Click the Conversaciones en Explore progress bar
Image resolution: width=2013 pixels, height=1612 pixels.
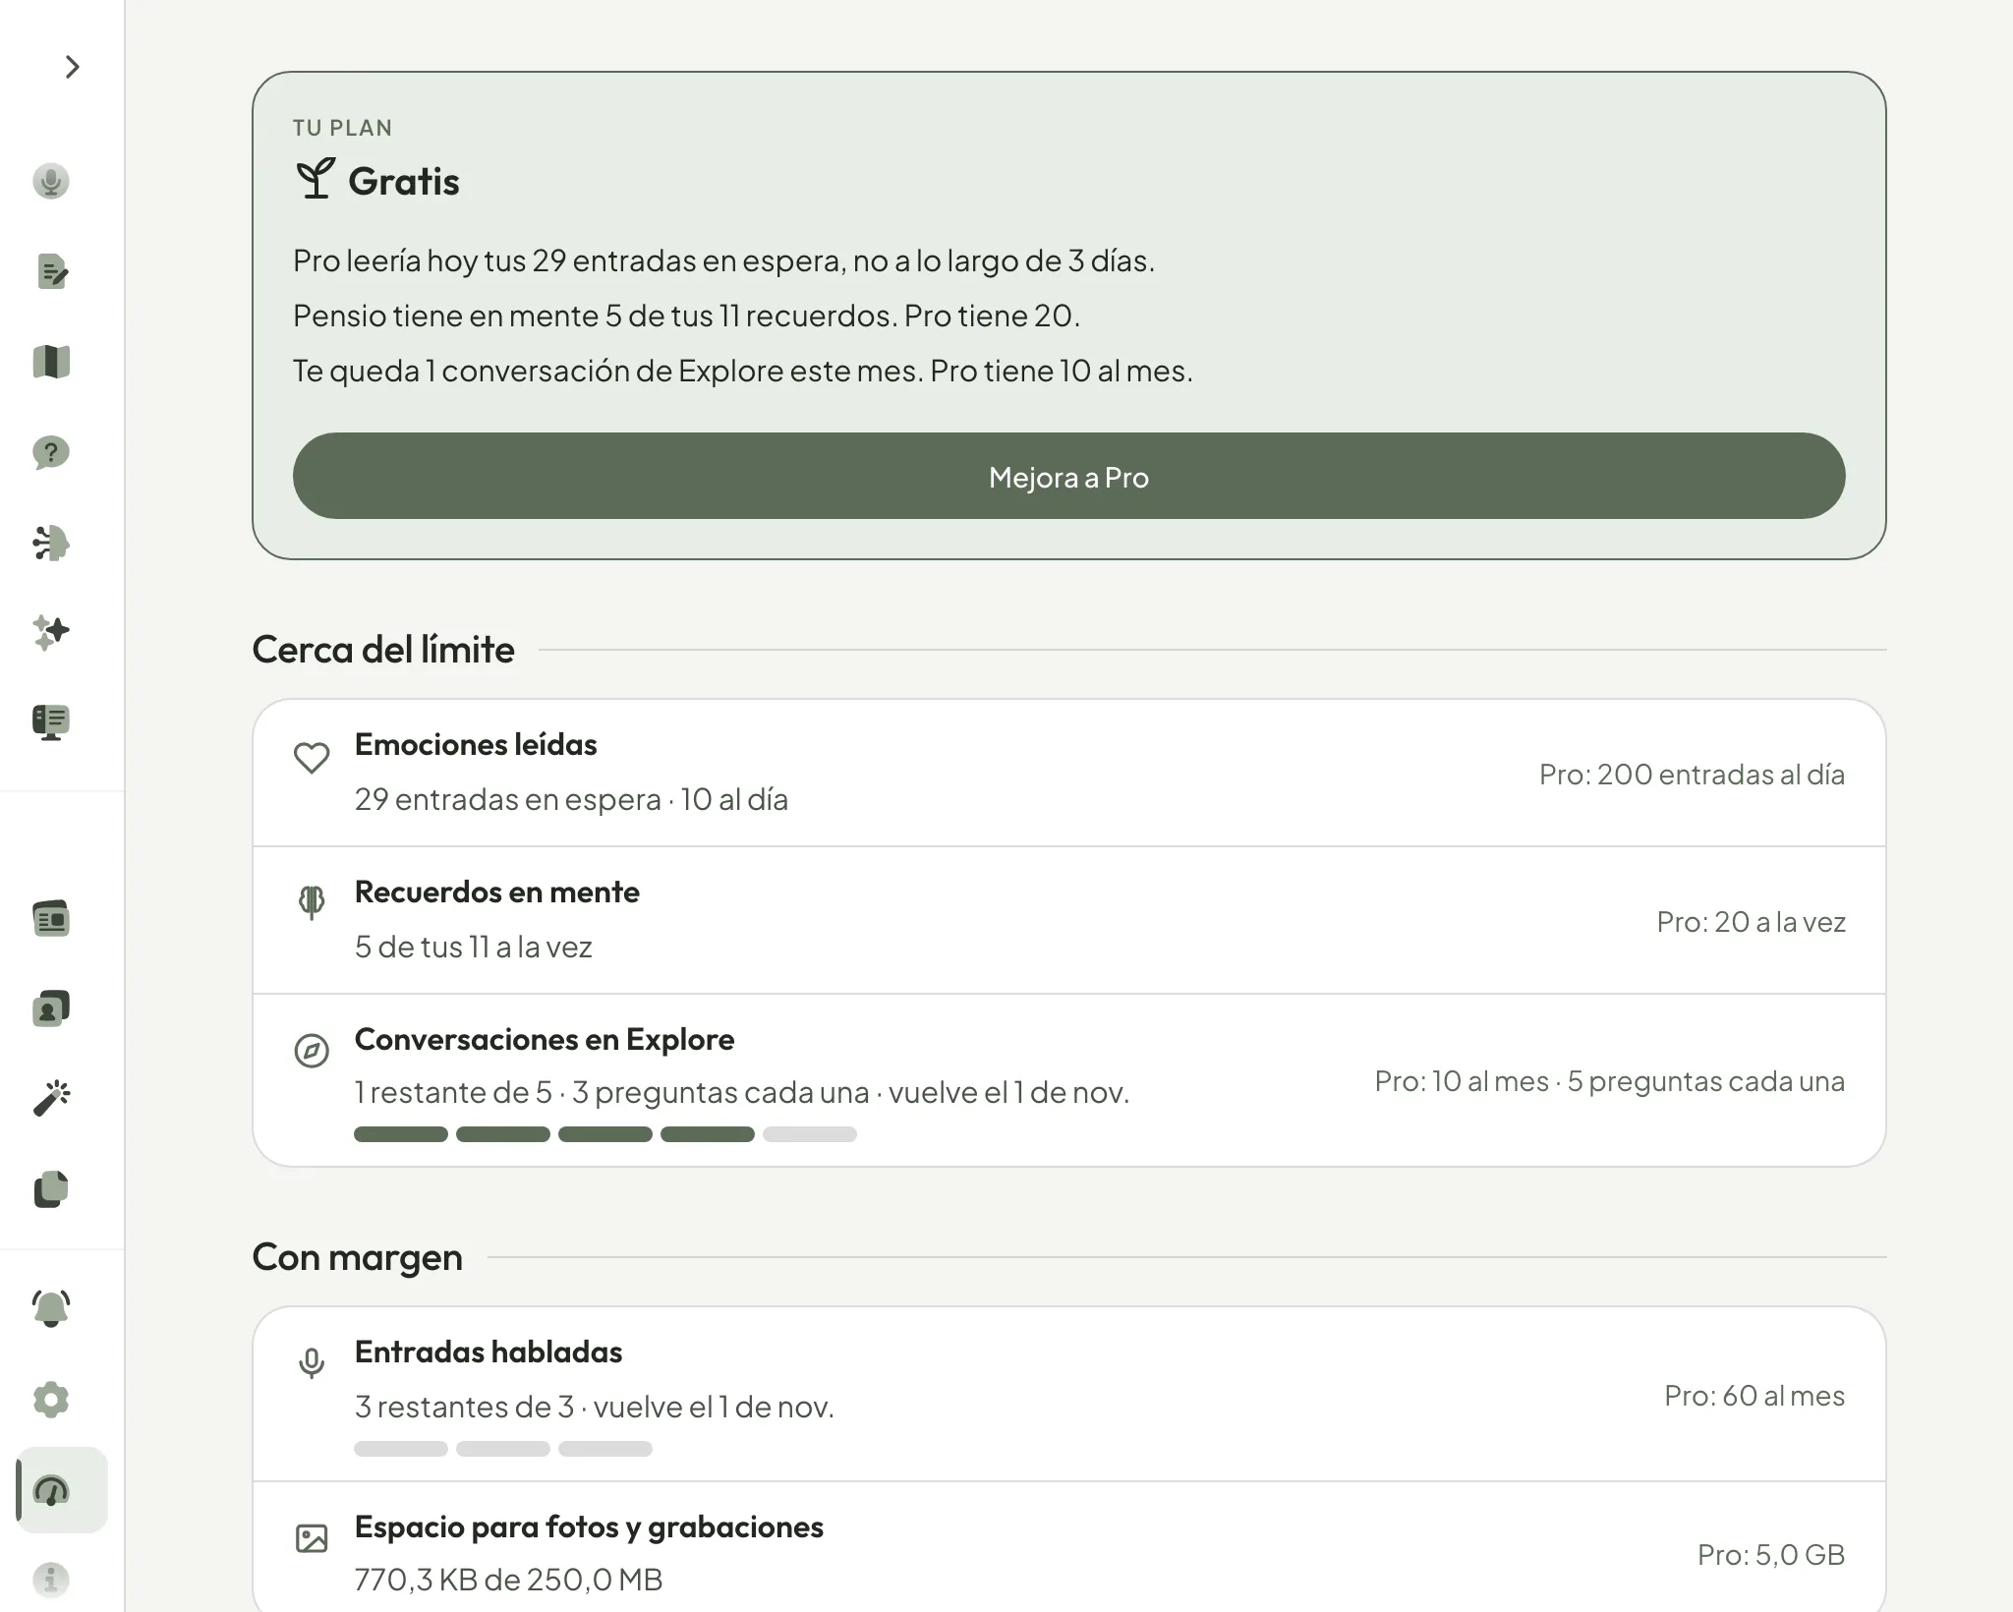605,1134
